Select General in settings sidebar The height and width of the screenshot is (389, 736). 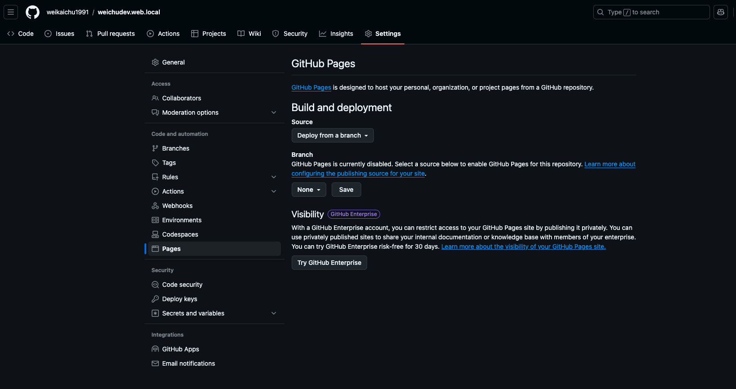215,62
